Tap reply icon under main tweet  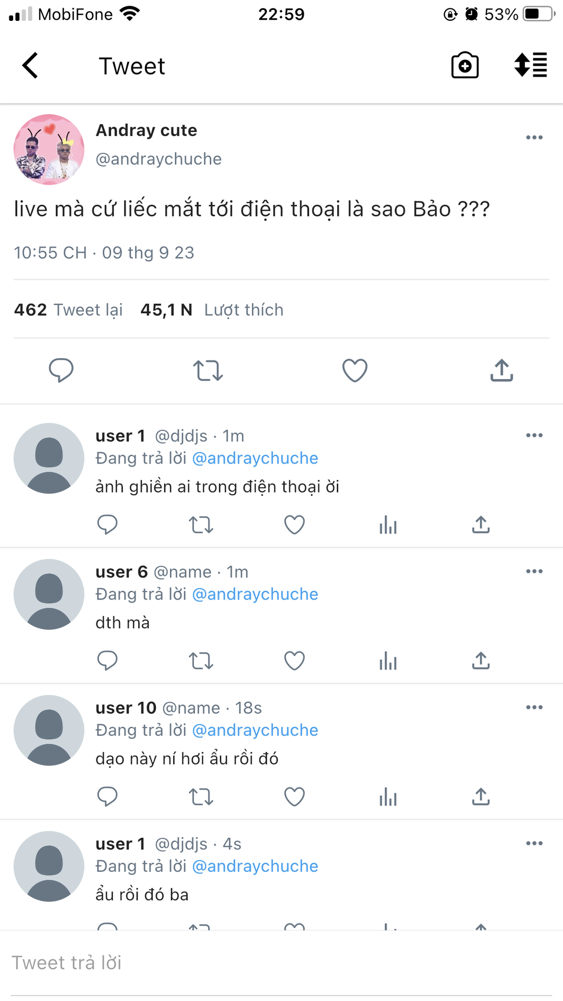click(61, 370)
